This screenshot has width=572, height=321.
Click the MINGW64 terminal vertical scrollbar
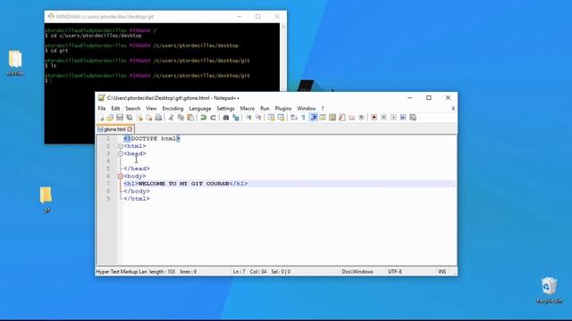pyautogui.click(x=283, y=57)
